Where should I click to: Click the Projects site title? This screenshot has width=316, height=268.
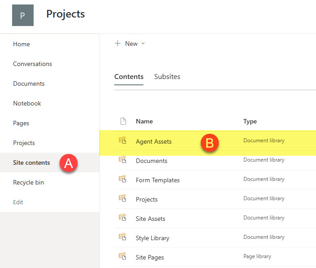[x=65, y=14]
